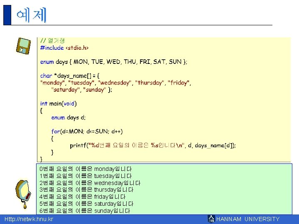Click the for(d=MON; d<=SUN; d++) line
299x224 pixels.
click(87, 131)
